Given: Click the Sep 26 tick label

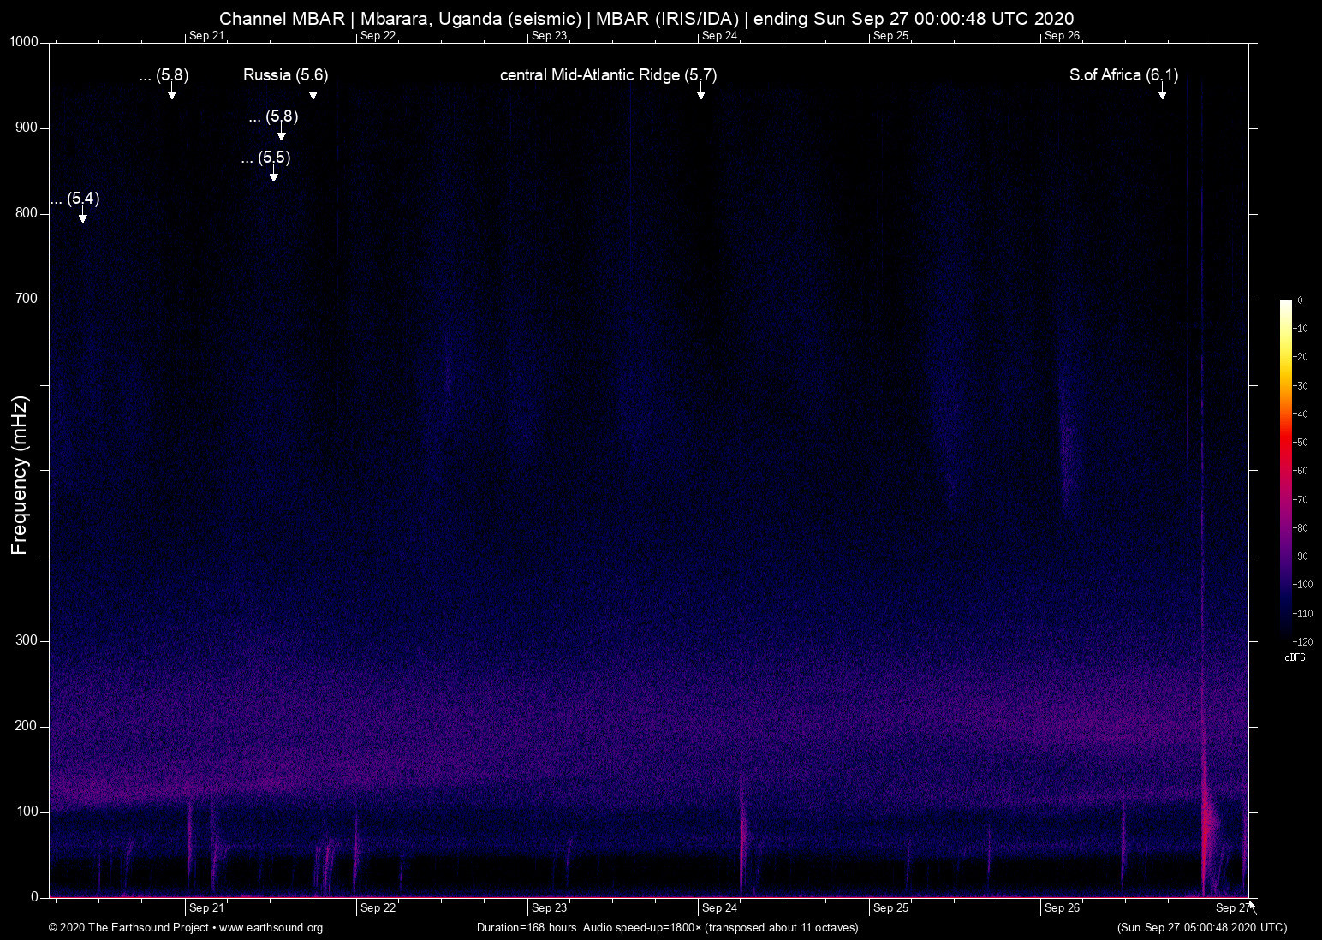Looking at the screenshot, I should click(x=1062, y=907).
